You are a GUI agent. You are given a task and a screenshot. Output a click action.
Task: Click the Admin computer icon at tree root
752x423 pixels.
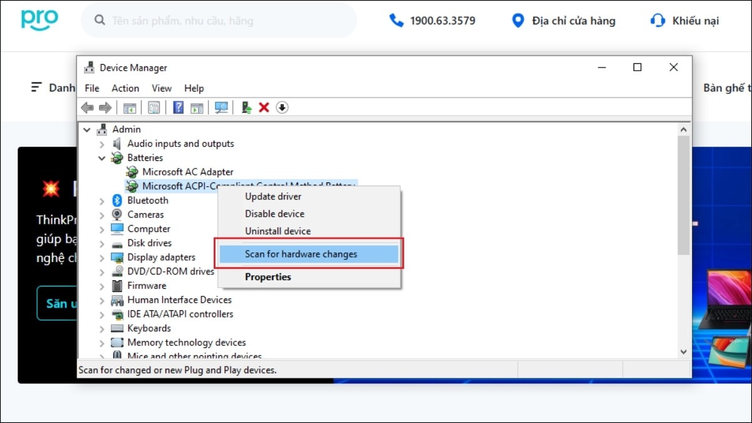[102, 130]
